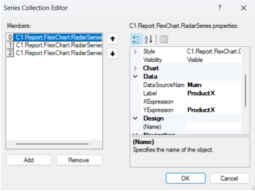The height and width of the screenshot is (191, 255).
Task: Click the property grid vertical scrollbar
Action: (245, 91)
